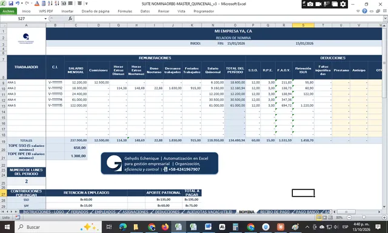Click the Buscar taskbar search box

[x=58, y=227]
